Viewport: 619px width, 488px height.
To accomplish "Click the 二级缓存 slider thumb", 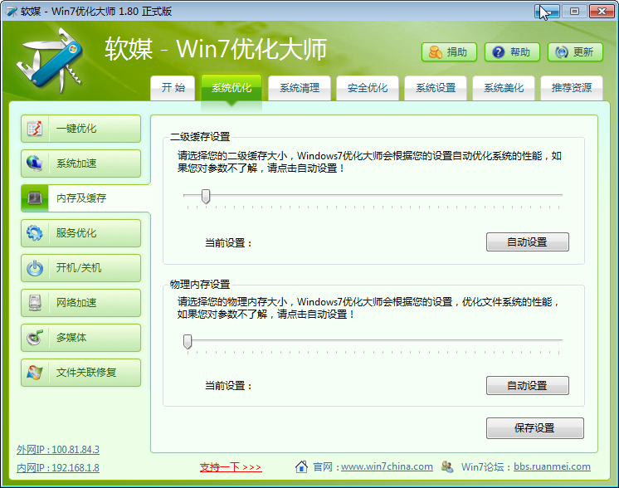I will pos(206,196).
